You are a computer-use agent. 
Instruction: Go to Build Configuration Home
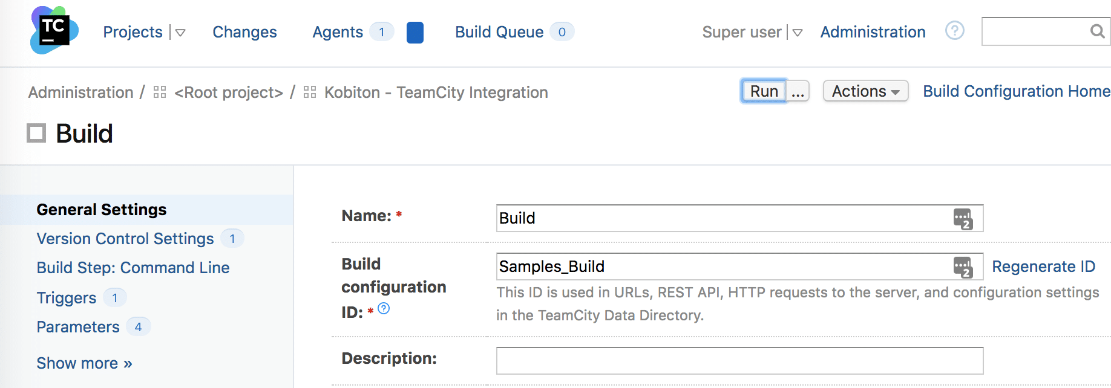coord(1017,91)
